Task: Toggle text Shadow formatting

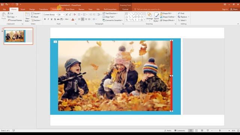Action: tap(55, 19)
